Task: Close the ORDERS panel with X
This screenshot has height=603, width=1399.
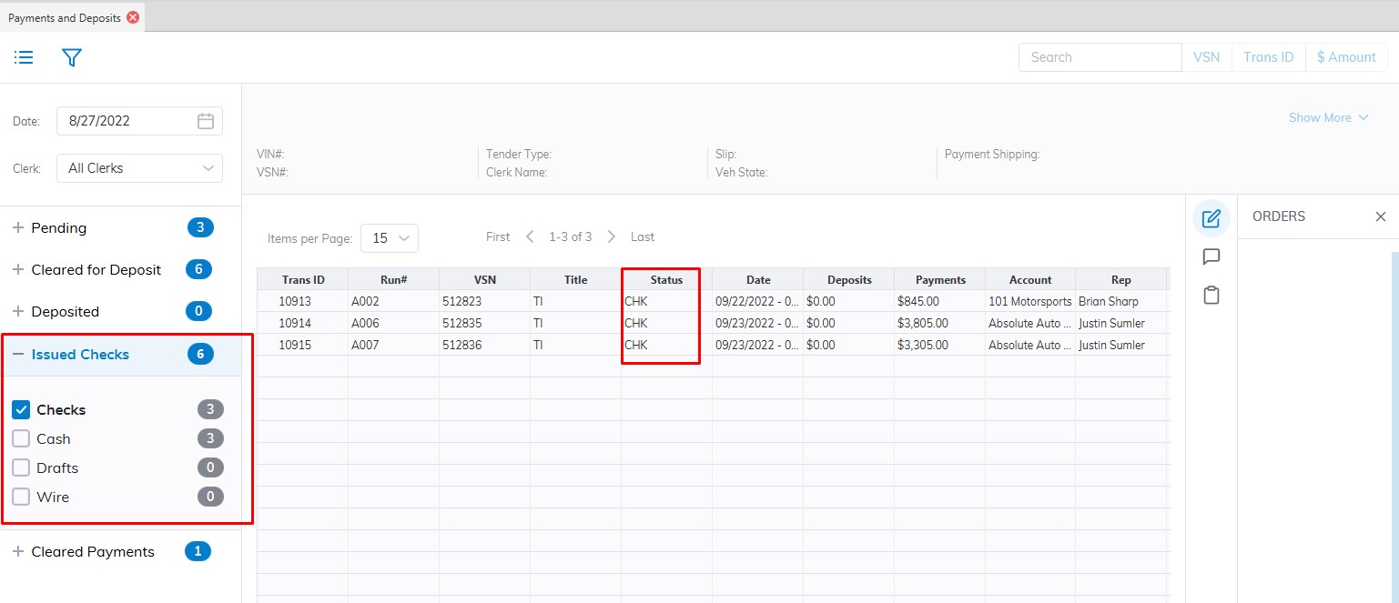Action: 1380,216
